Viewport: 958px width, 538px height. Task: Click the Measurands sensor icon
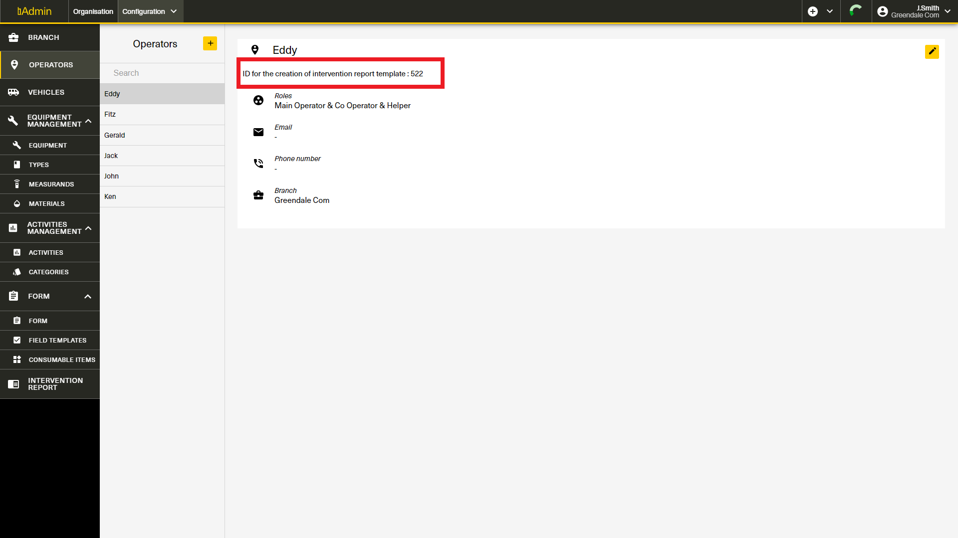coord(17,184)
